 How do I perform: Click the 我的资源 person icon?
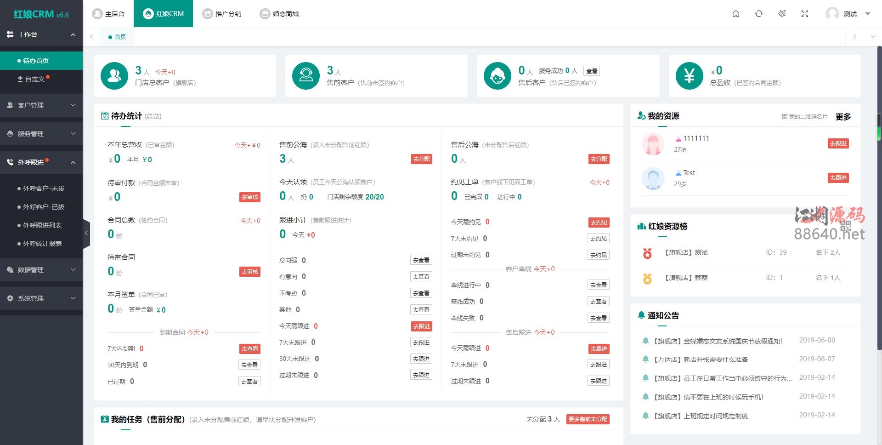(641, 116)
